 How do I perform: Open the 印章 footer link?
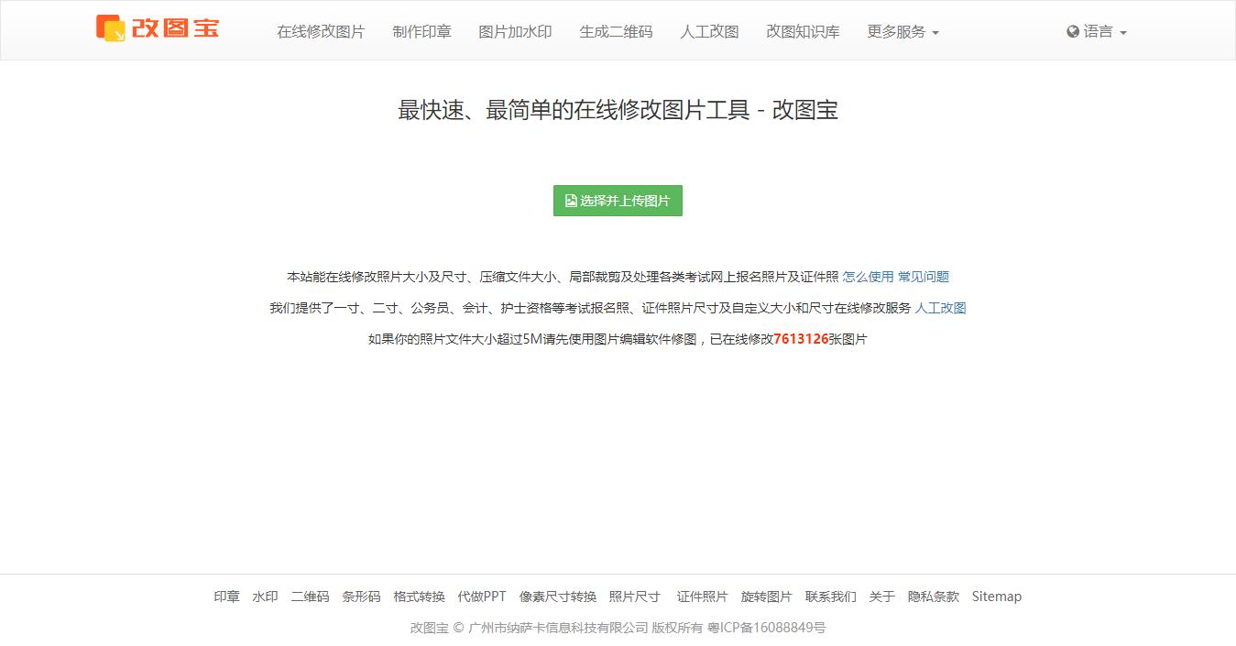coord(225,597)
